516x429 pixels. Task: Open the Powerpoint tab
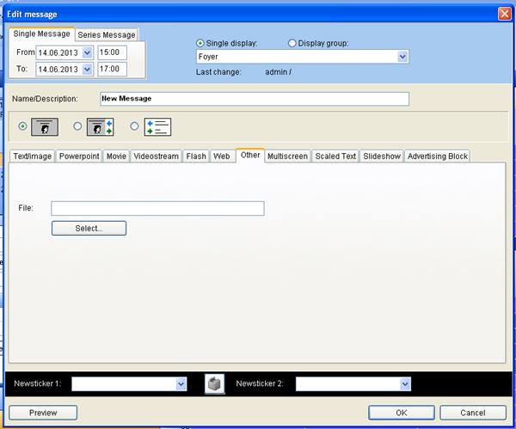tap(79, 156)
